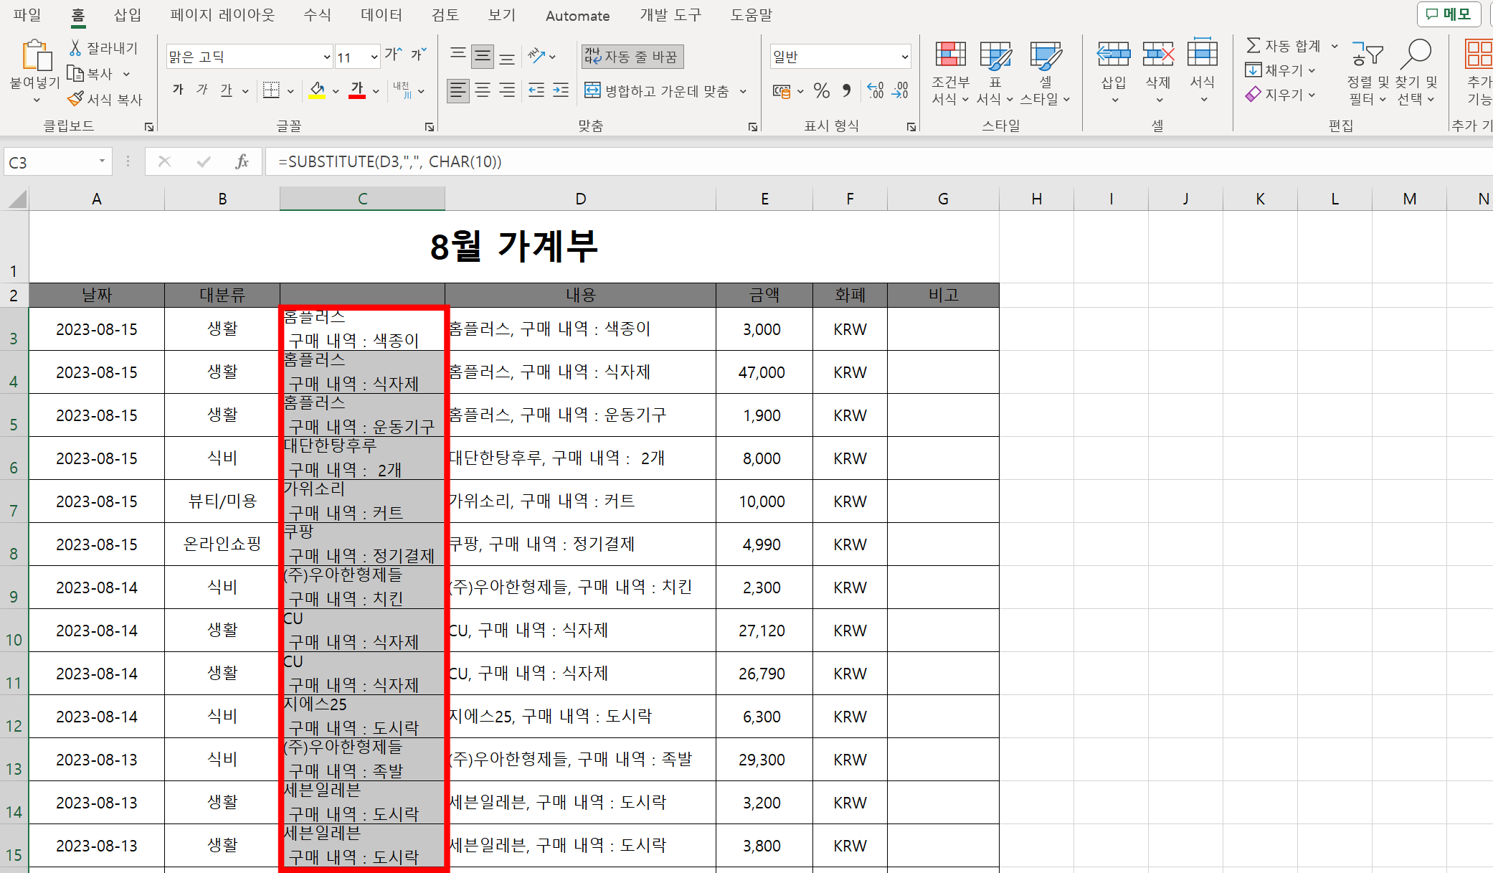Open the 페이지 레이아웃 tab
Viewport: 1493px width, 873px height.
222,14
